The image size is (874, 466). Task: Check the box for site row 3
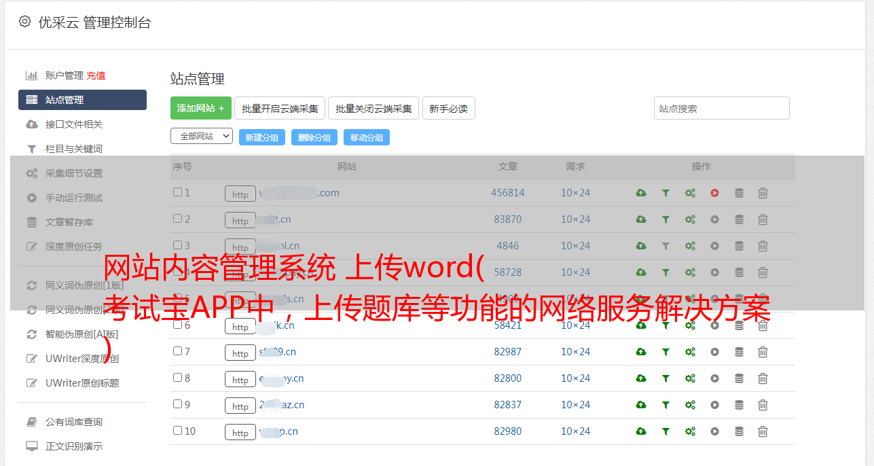point(177,245)
